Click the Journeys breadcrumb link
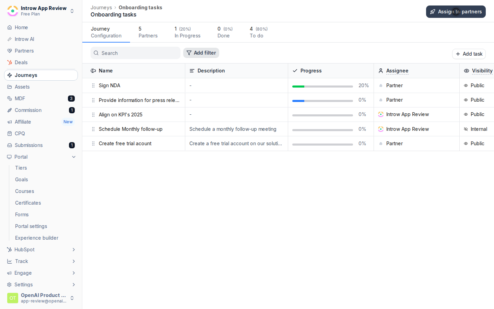The image size is (494, 309). 101,8
